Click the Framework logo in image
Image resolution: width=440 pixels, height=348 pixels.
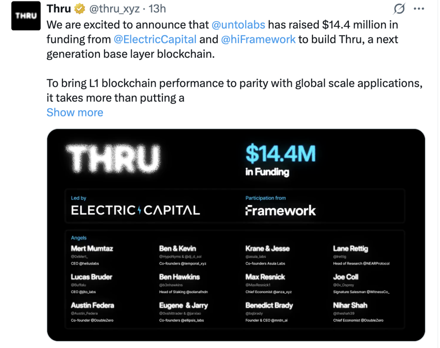point(280,210)
